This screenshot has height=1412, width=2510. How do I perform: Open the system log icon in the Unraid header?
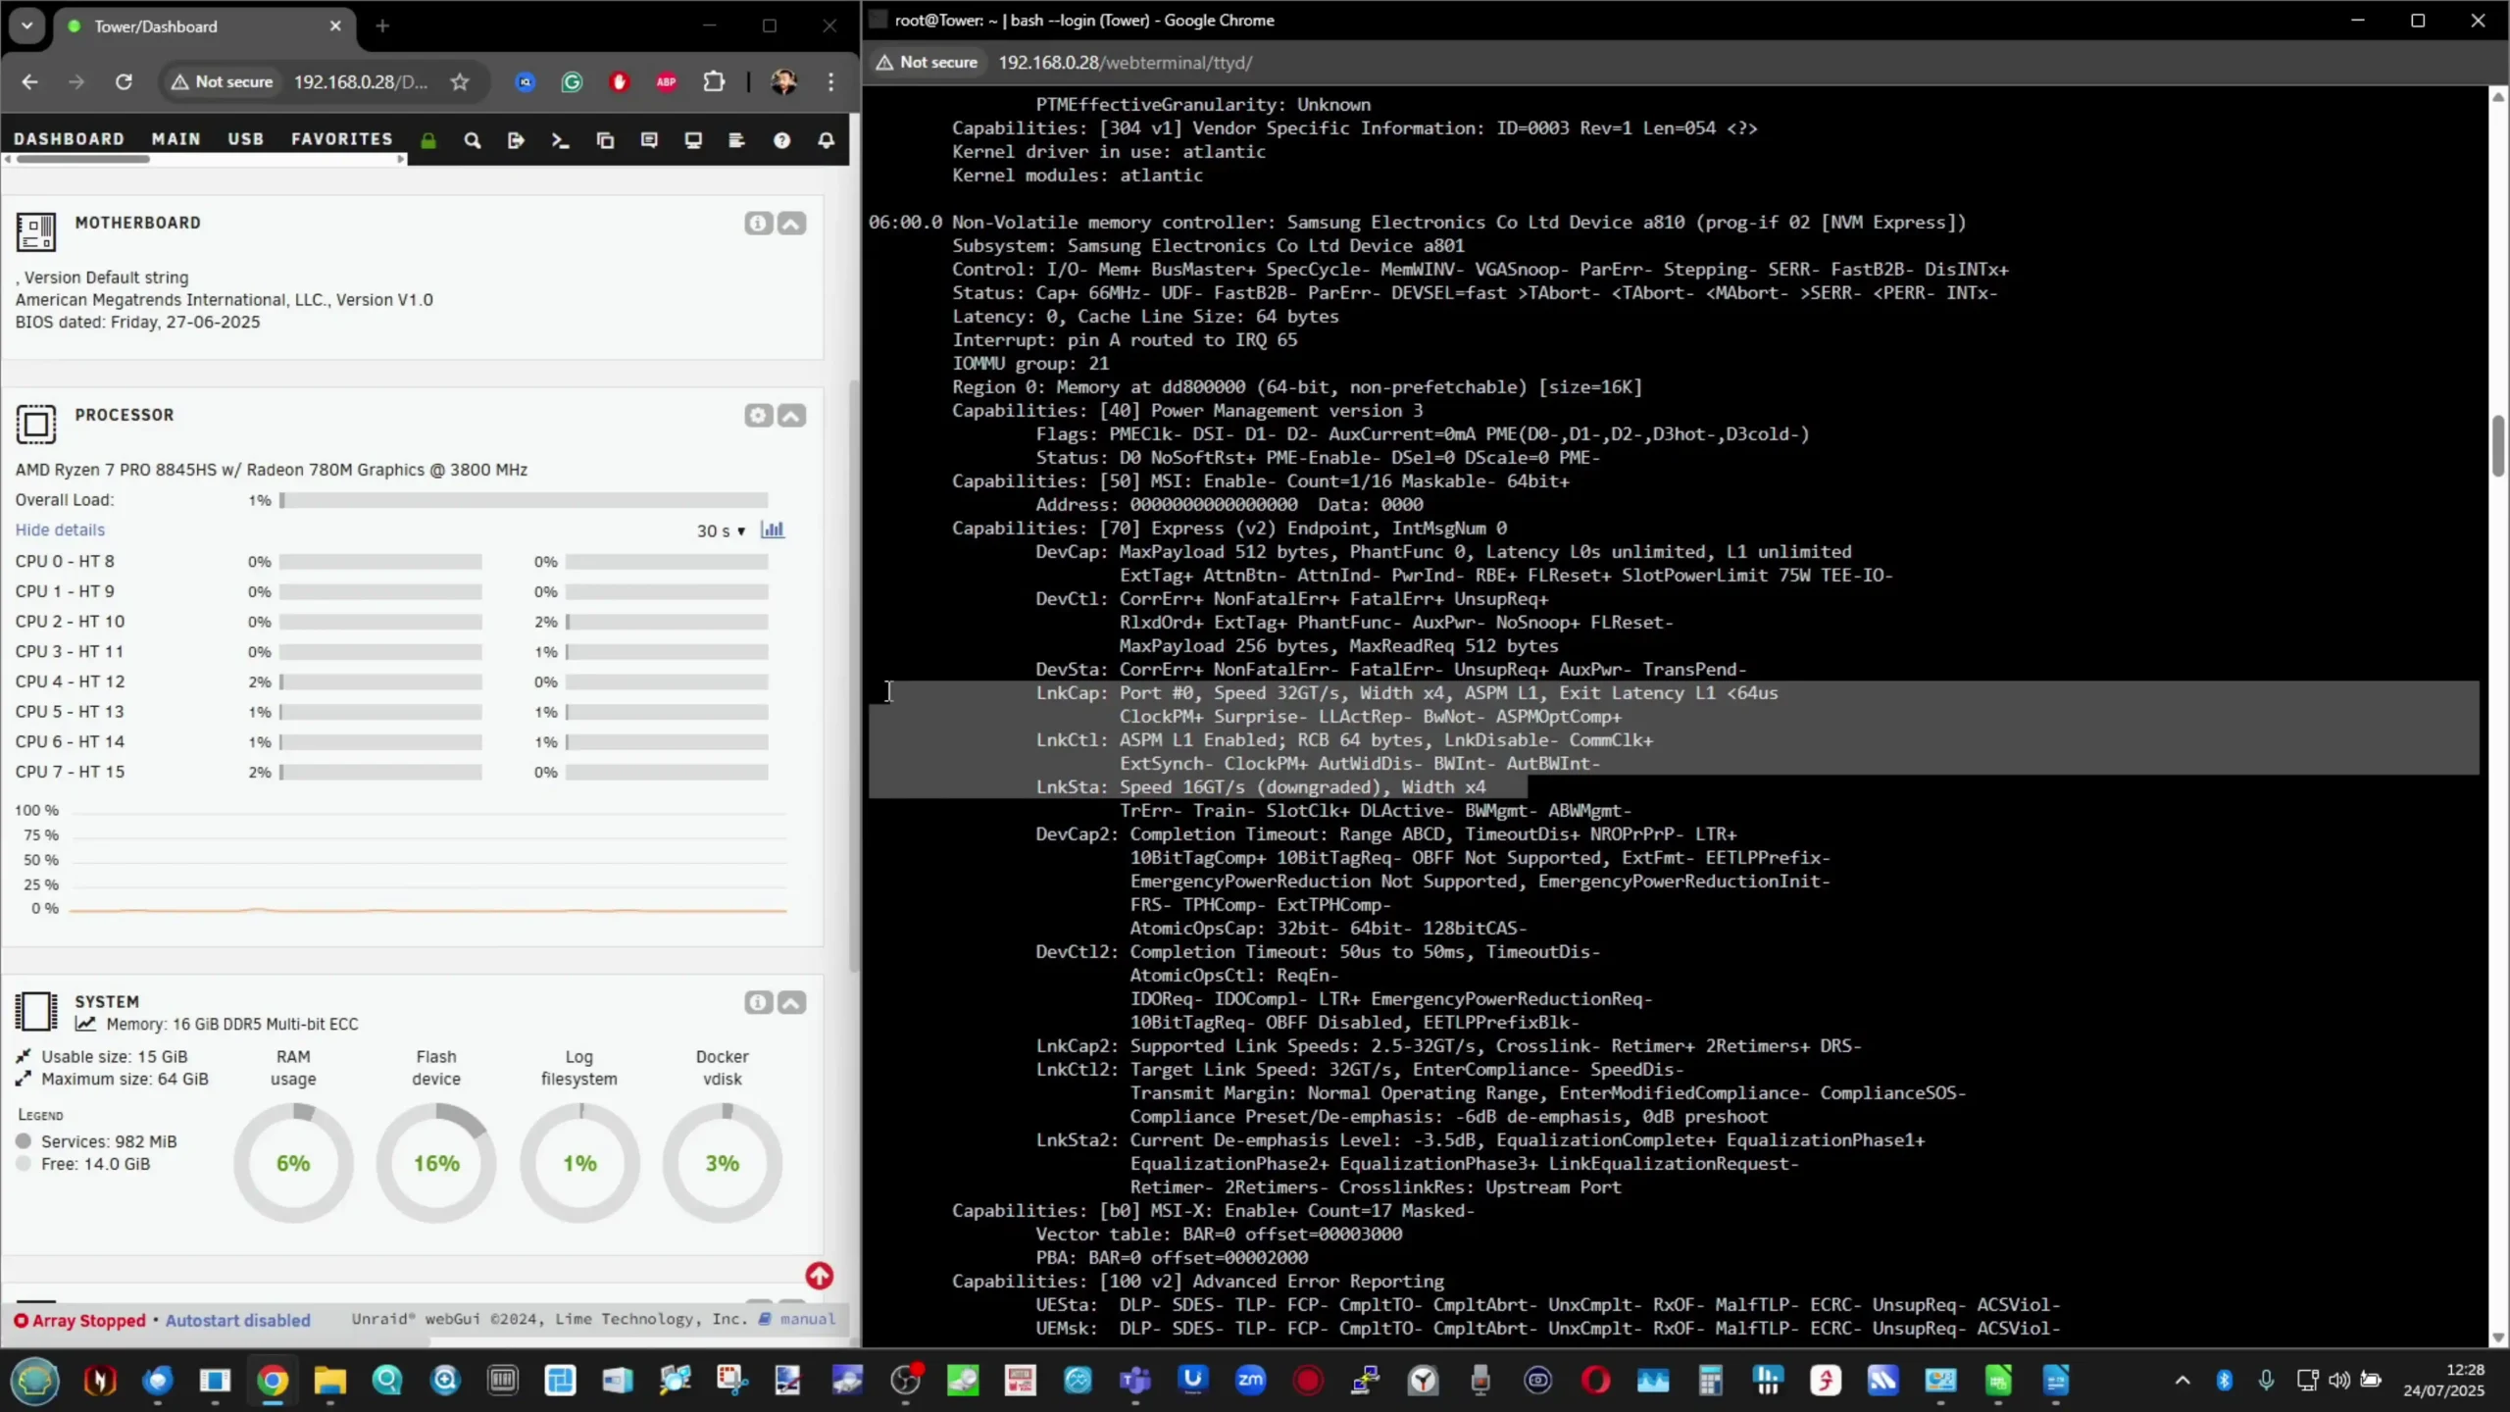[x=737, y=140]
